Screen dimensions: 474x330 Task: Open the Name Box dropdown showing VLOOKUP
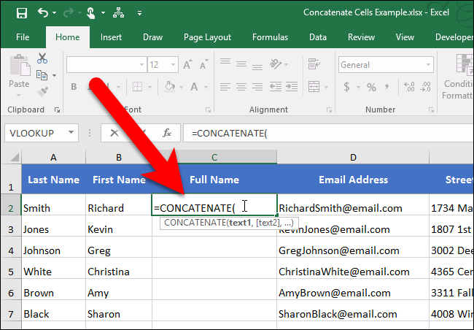(71, 133)
